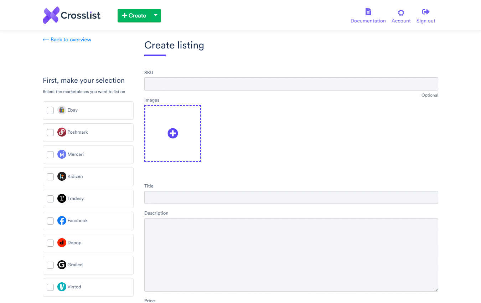Enable the Ebay checkbox
The image size is (481, 303).
click(50, 111)
